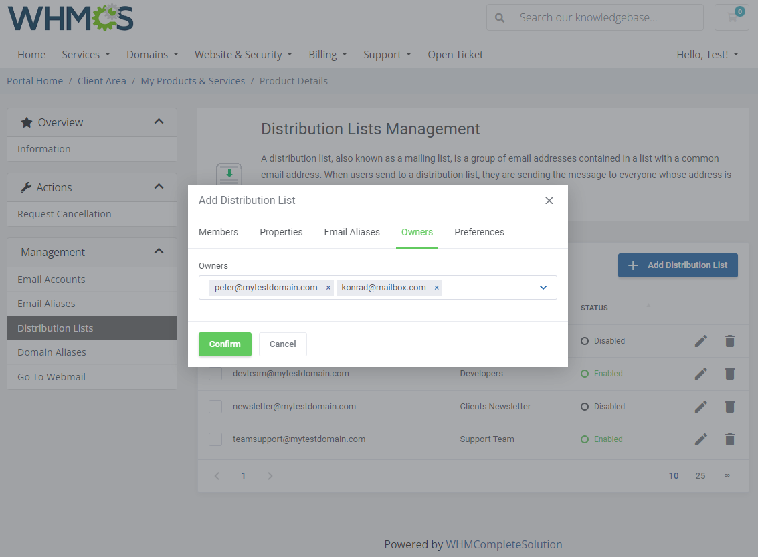Image resolution: width=758 pixels, height=557 pixels.
Task: Tick the teamsupport@mytestdomain.com checkbox
Action: 215,439
